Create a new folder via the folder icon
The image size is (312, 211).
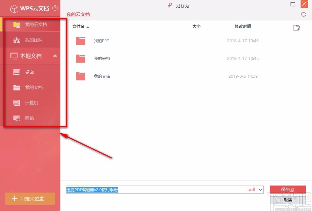coord(296,28)
